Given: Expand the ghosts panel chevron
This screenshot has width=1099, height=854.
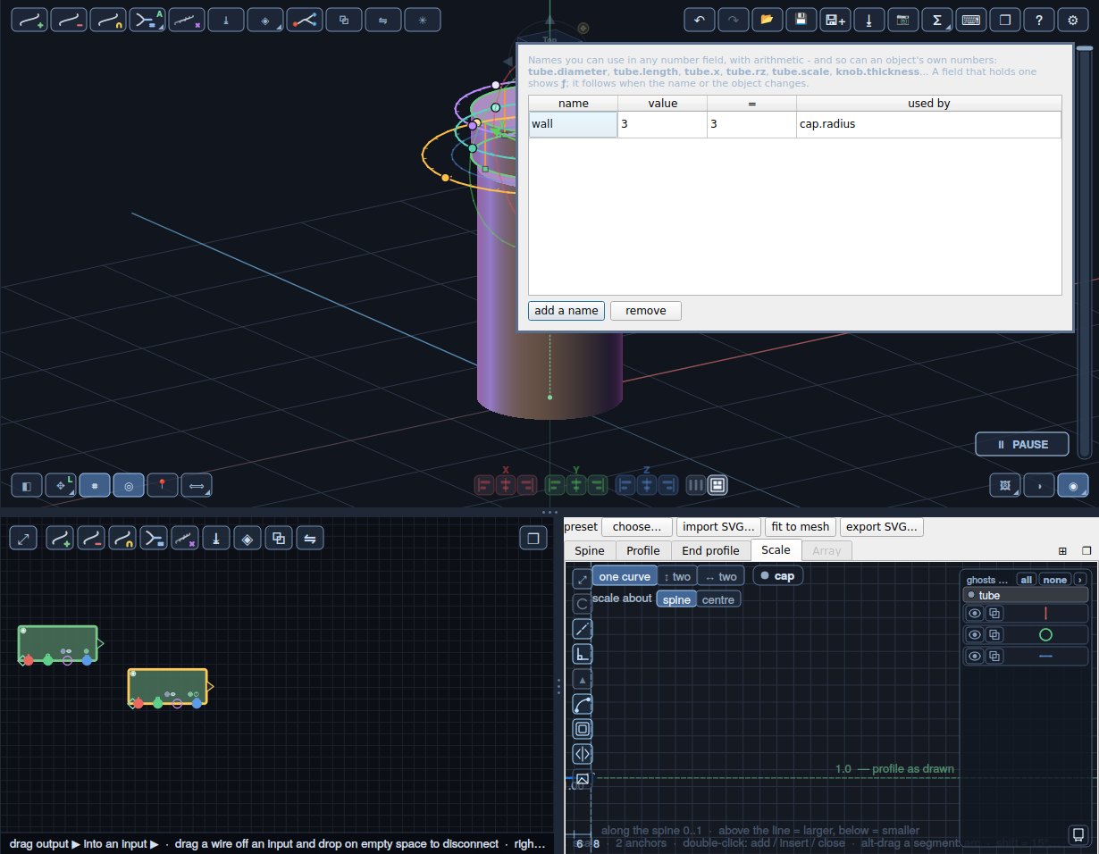Looking at the screenshot, I should (1079, 580).
